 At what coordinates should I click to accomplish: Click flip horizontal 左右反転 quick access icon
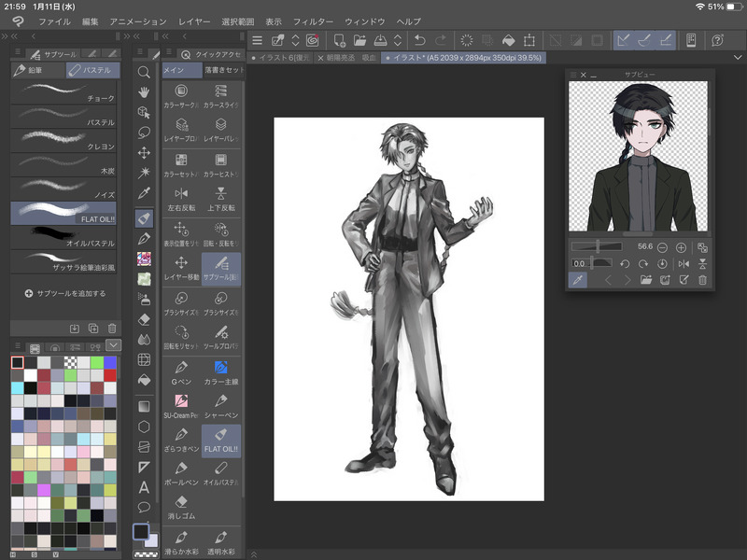click(x=181, y=194)
